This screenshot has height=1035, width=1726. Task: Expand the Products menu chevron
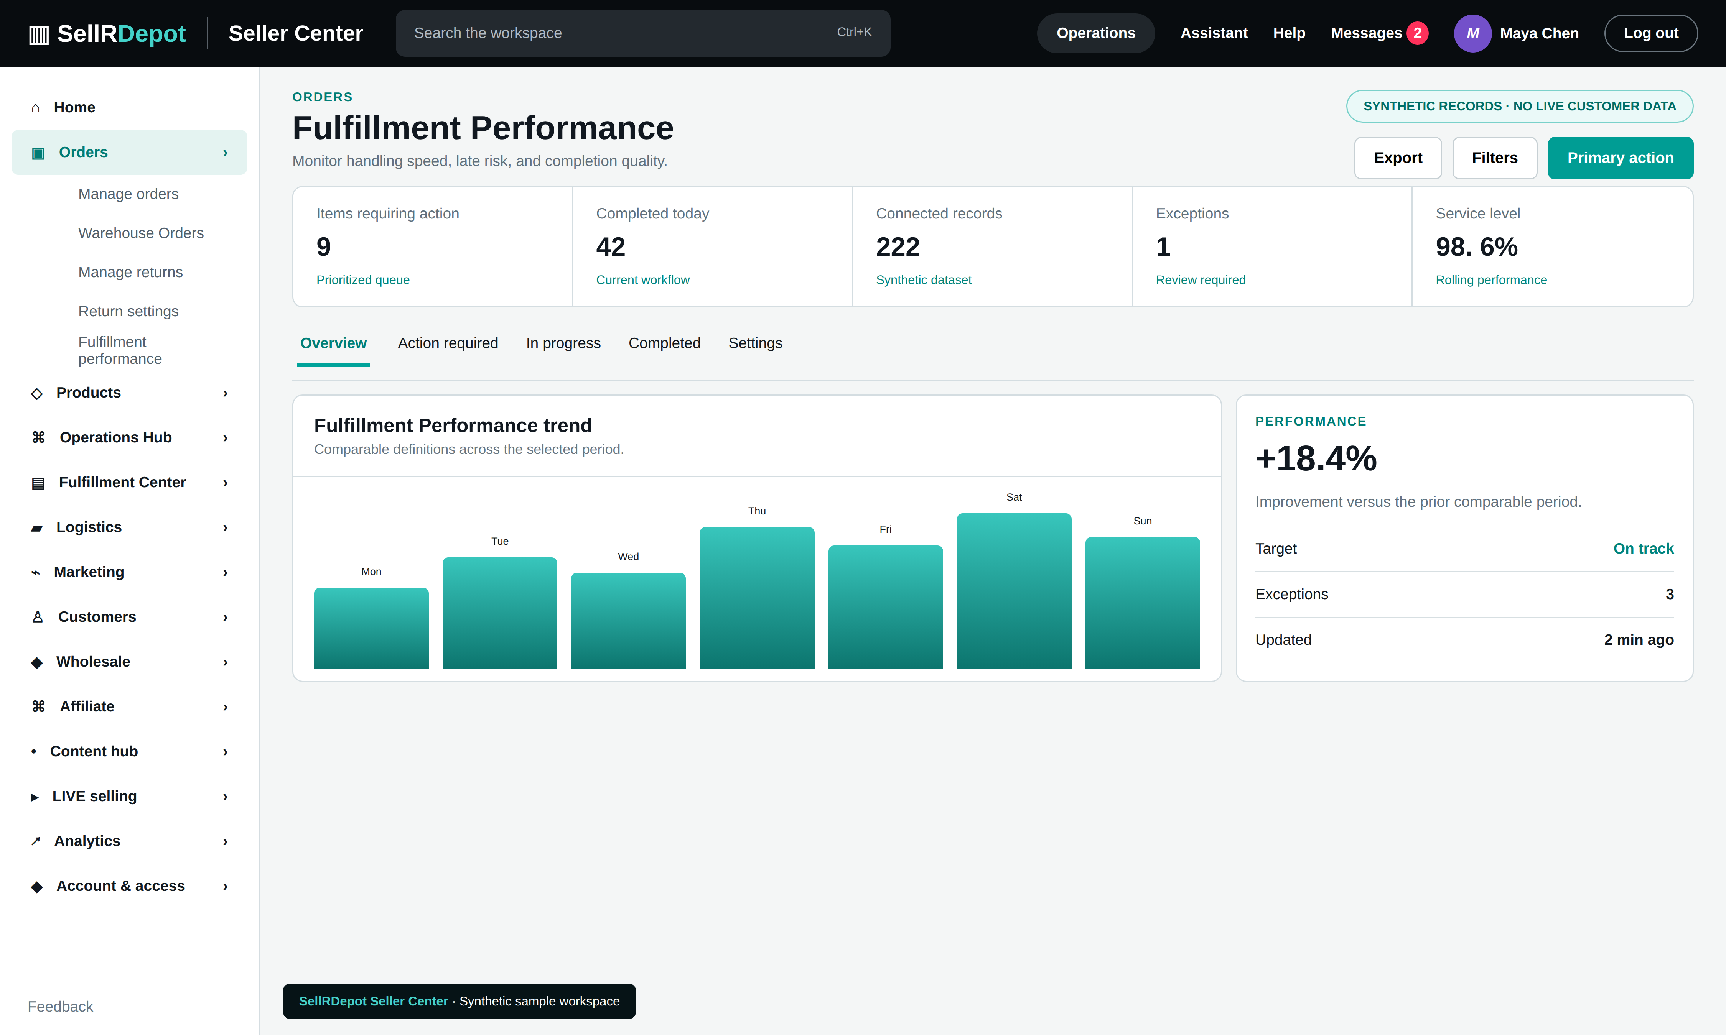click(x=226, y=393)
